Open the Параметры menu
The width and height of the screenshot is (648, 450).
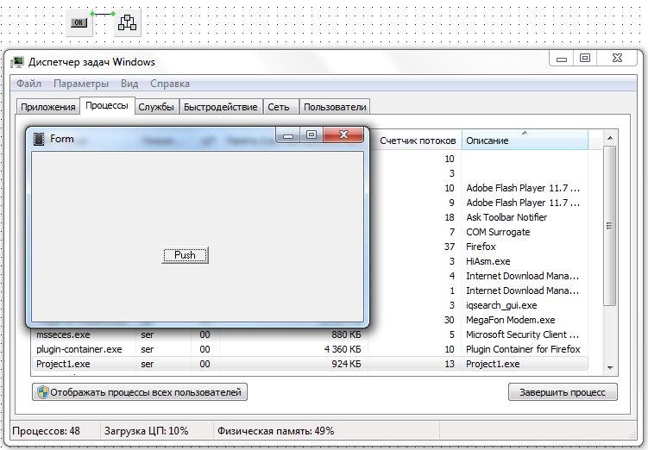click(x=81, y=84)
